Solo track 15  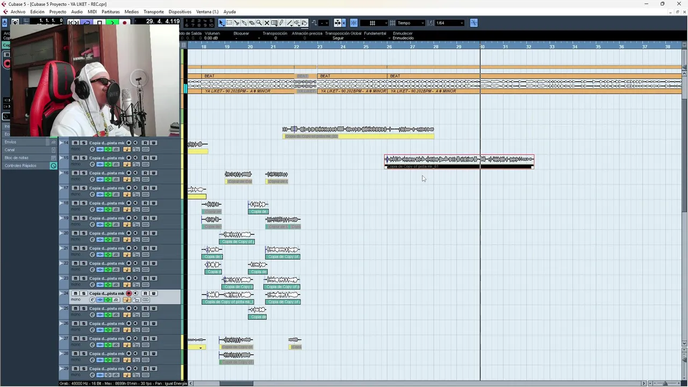[x=84, y=158]
